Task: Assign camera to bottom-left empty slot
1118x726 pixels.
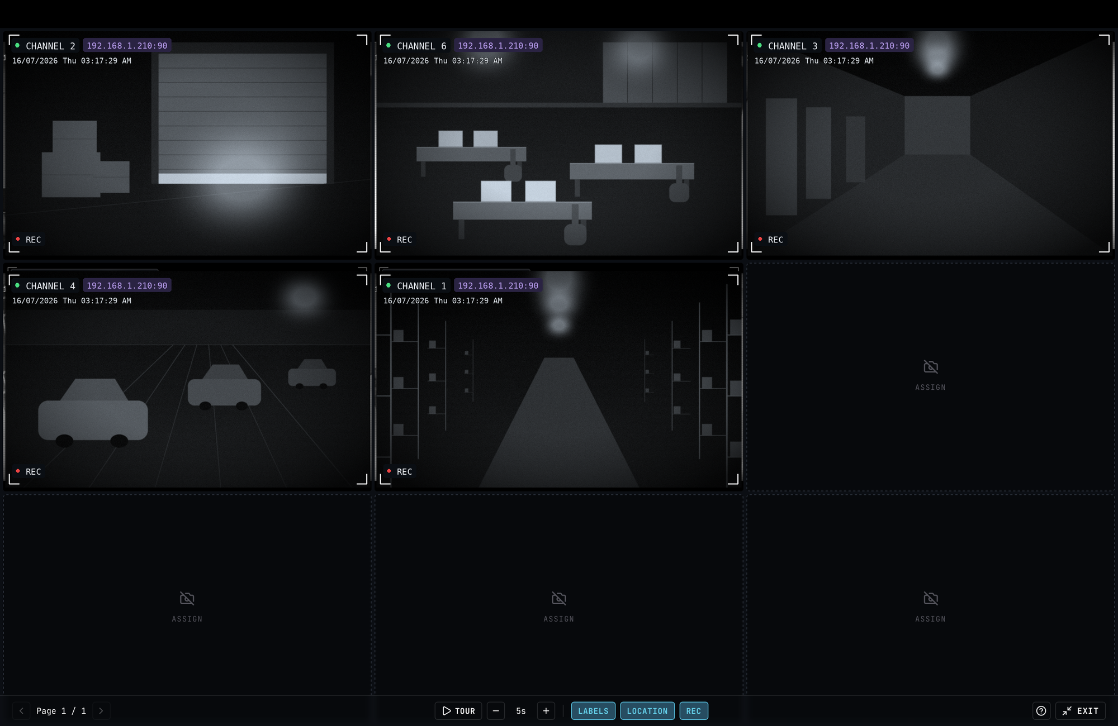Action: click(x=187, y=607)
